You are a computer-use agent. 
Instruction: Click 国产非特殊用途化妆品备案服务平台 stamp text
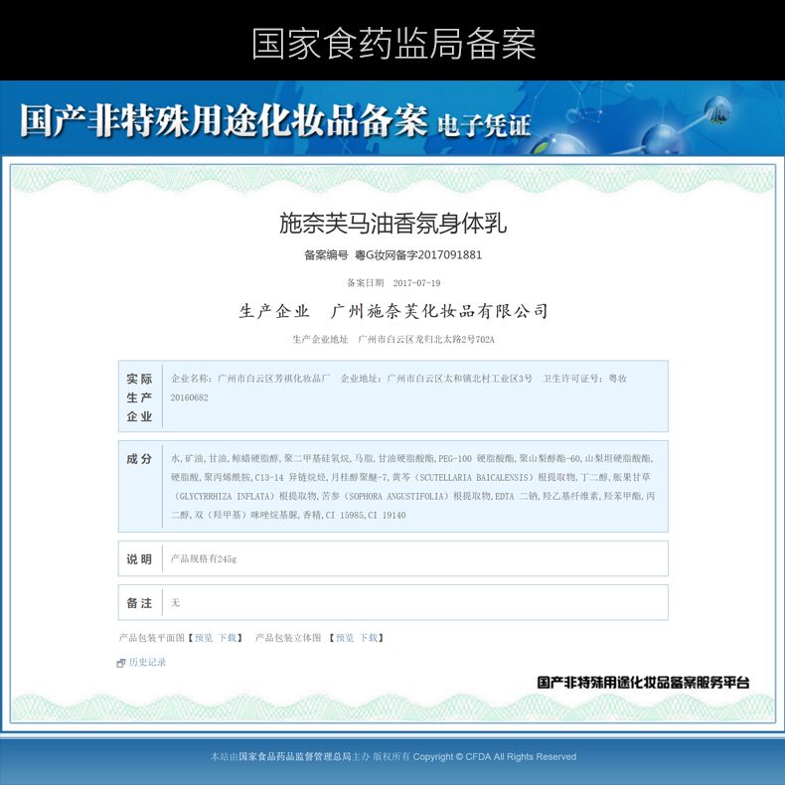pos(643,682)
